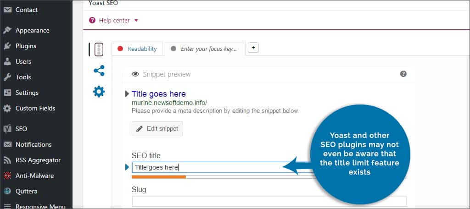470x209 pixels.
Task: Click the snippet preview help question mark
Action: (403, 74)
